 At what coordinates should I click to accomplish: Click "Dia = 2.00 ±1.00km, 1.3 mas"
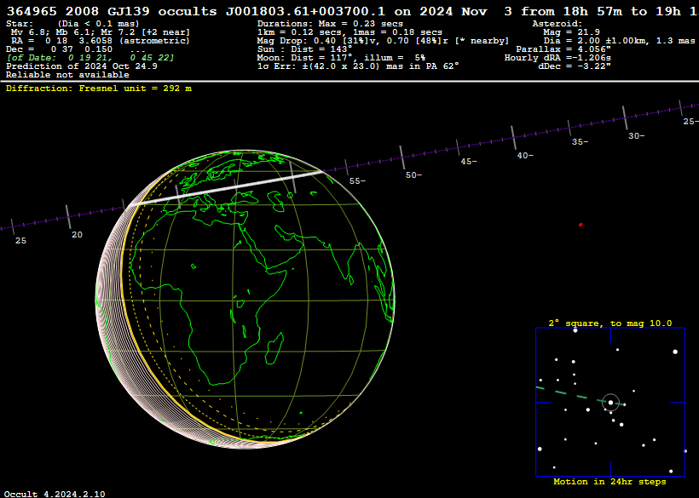point(619,41)
